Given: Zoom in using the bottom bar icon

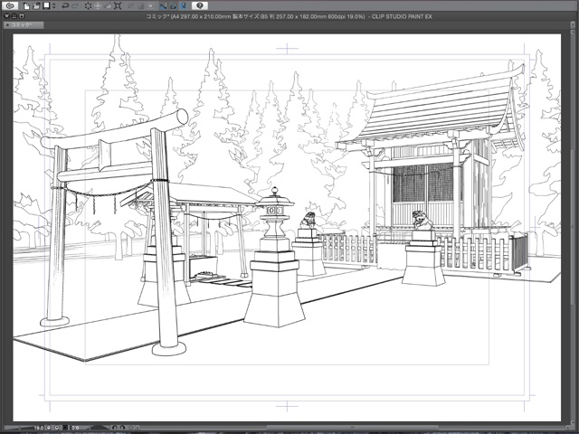Looking at the screenshot, I should pos(57,428).
